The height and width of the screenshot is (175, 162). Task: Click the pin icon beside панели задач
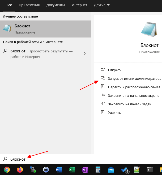point(103,103)
